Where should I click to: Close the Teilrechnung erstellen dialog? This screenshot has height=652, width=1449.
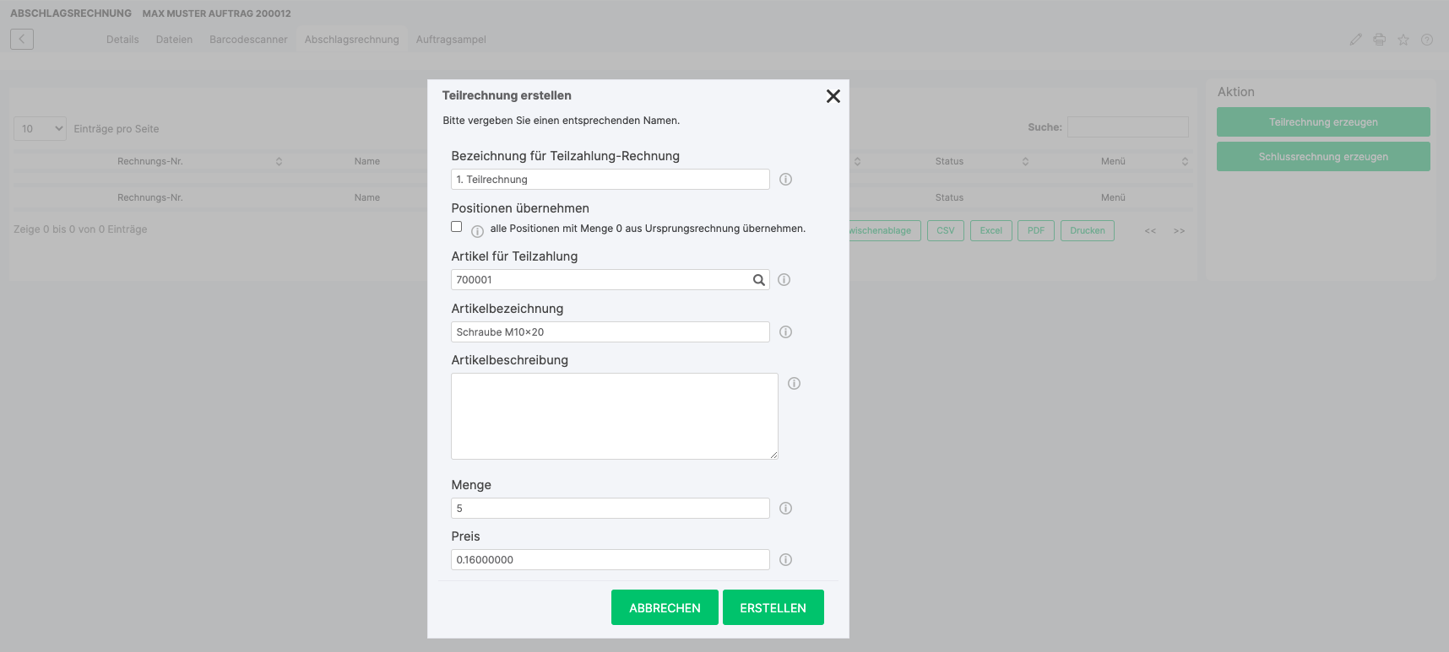(833, 96)
